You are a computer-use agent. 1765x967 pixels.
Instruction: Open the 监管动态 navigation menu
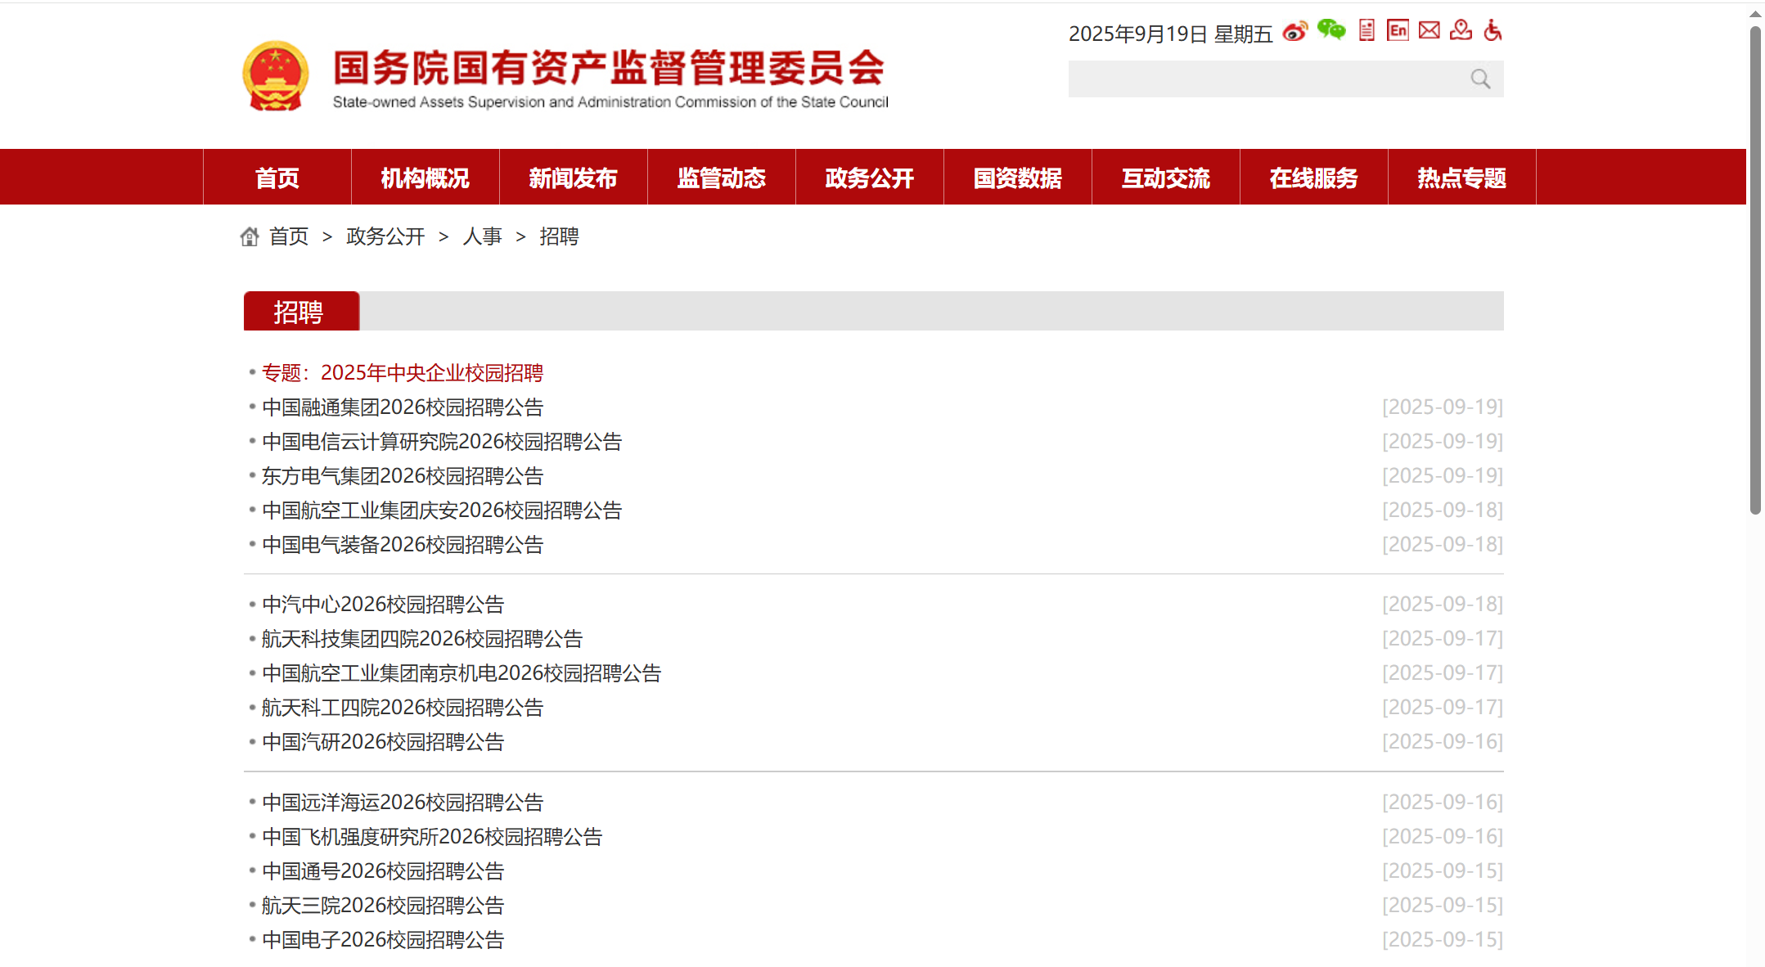pyautogui.click(x=722, y=177)
